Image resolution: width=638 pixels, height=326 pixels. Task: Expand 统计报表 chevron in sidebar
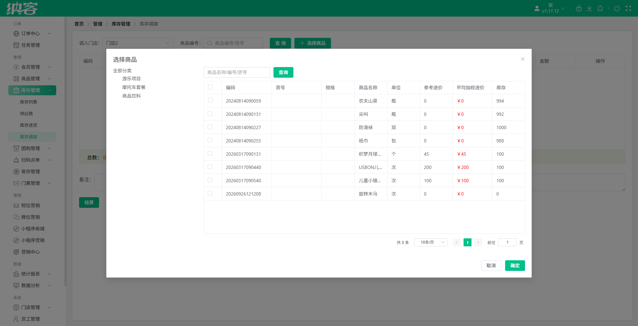tap(50, 274)
